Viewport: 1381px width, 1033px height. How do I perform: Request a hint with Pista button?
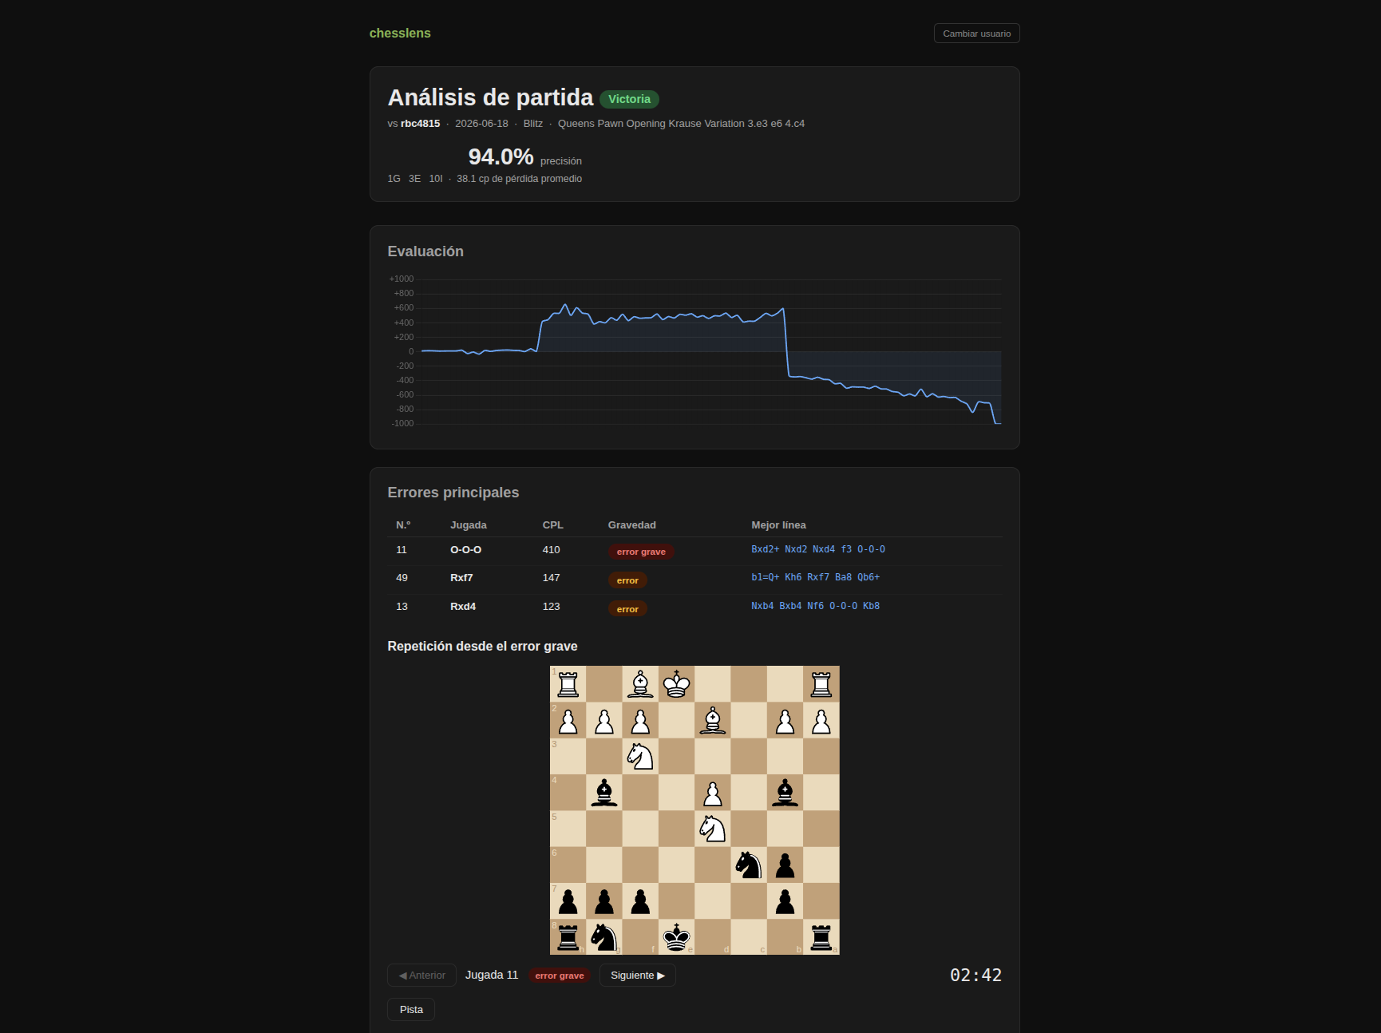click(x=411, y=1010)
